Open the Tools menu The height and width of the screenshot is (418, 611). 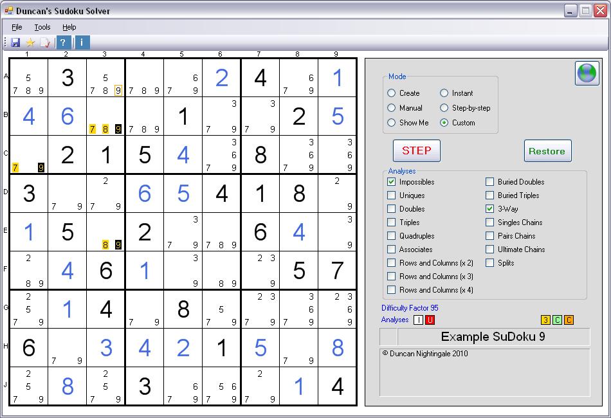[x=42, y=27]
